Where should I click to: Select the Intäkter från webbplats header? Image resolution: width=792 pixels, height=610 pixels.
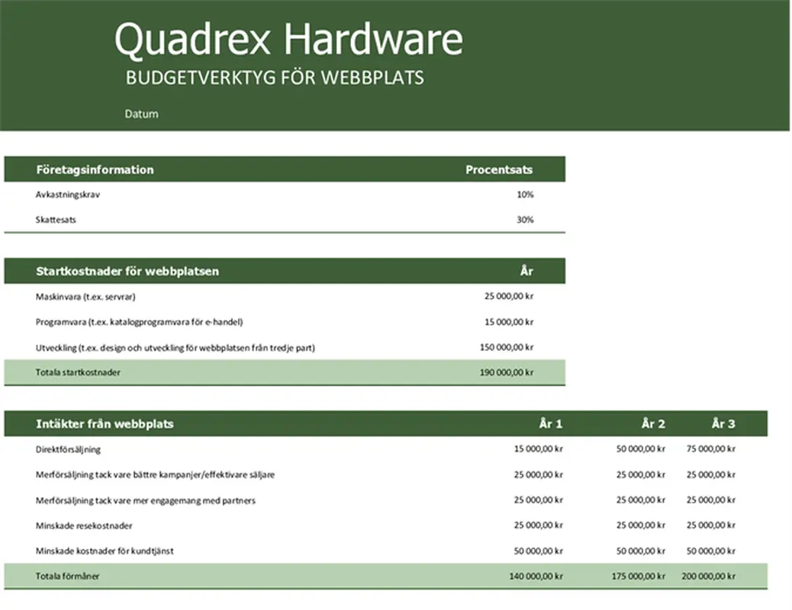click(105, 424)
